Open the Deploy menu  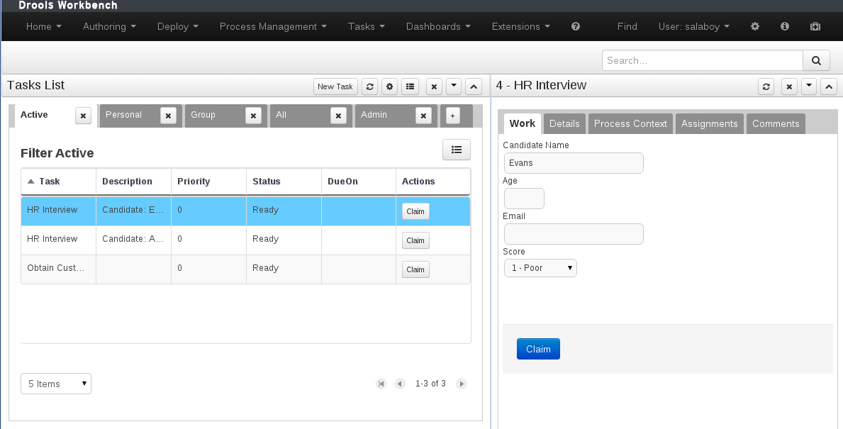[x=178, y=26]
